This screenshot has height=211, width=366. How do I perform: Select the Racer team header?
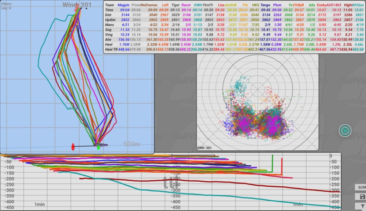pyautogui.click(x=186, y=5)
